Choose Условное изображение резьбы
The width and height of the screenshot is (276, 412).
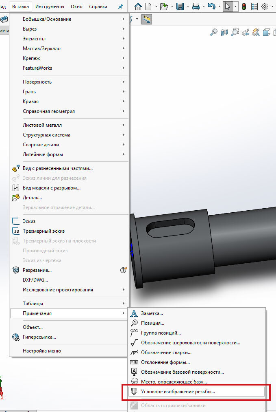coord(197,392)
